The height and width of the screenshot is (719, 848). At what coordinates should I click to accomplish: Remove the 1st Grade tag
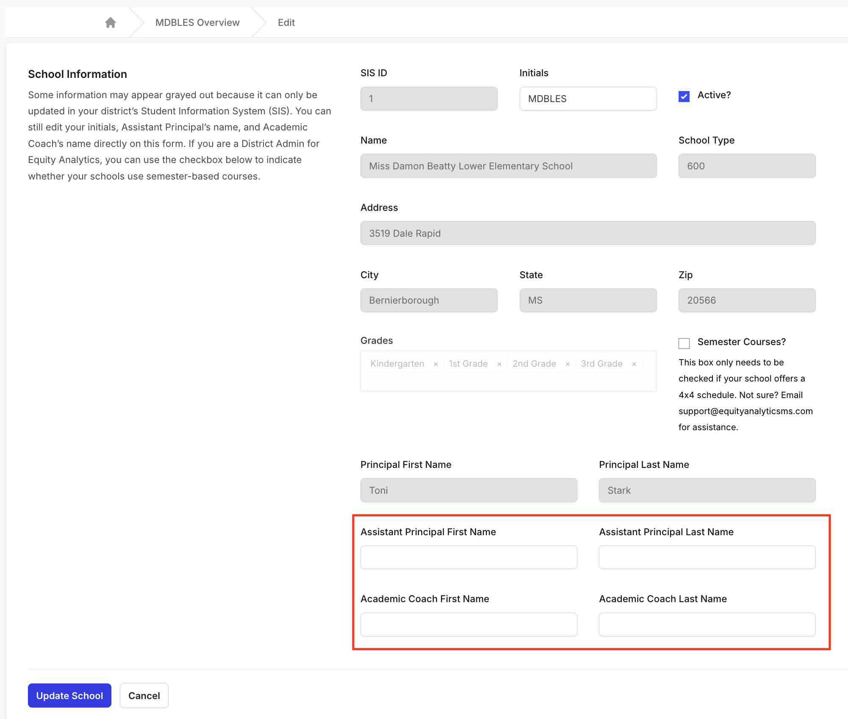(499, 364)
